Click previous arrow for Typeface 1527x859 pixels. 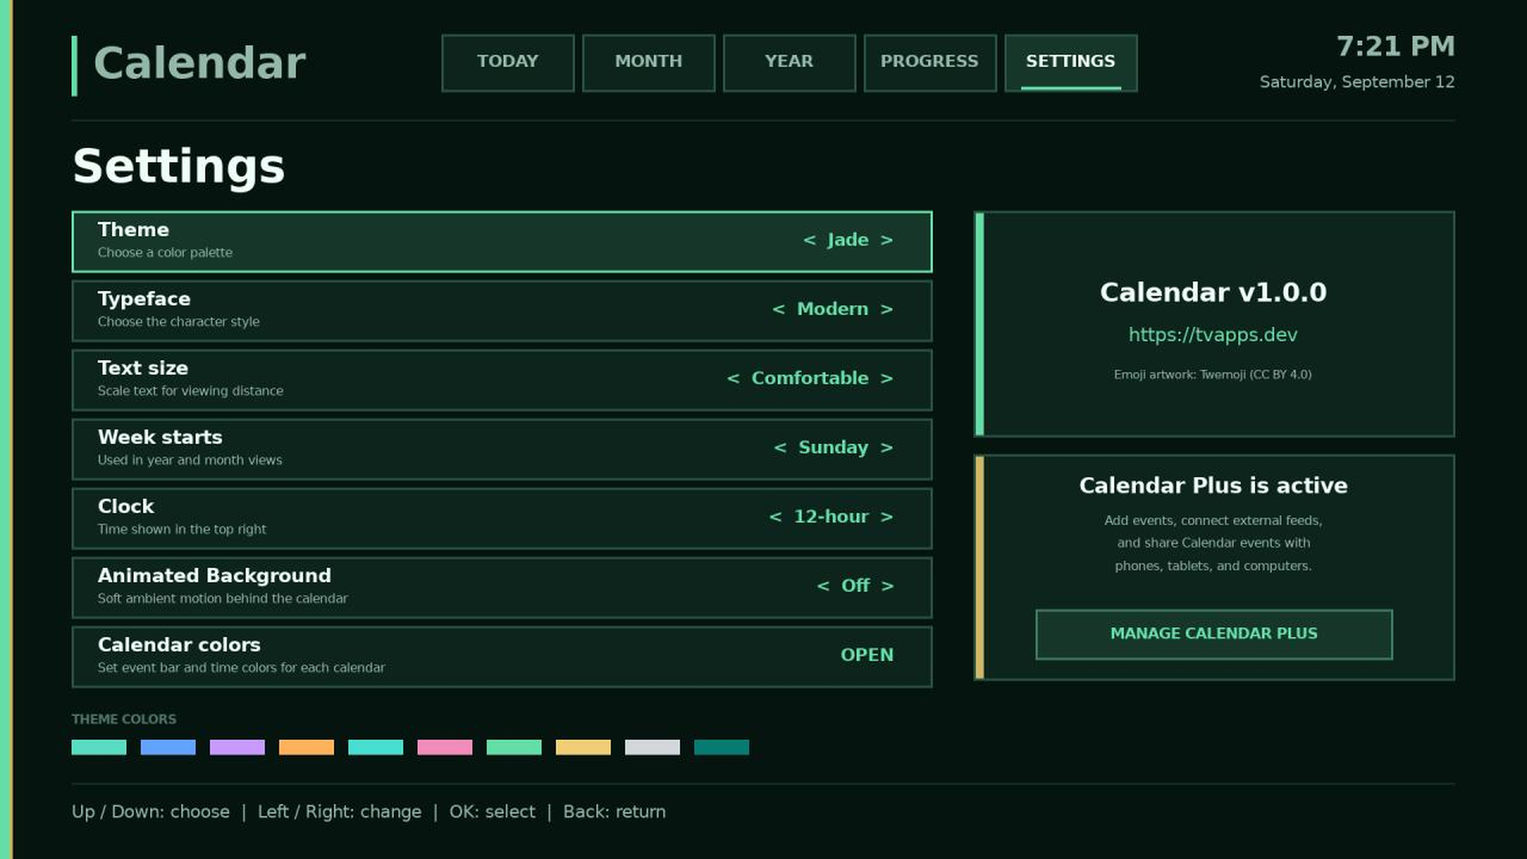click(x=779, y=309)
